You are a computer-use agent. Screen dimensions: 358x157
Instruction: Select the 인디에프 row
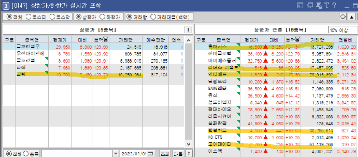click(x=276, y=75)
